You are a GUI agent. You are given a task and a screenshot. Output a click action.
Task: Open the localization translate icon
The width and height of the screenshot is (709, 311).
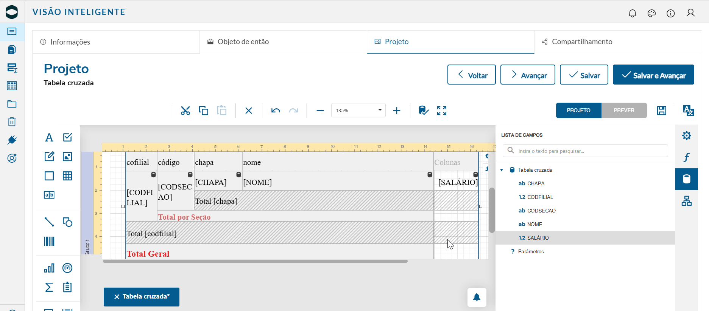point(688,111)
